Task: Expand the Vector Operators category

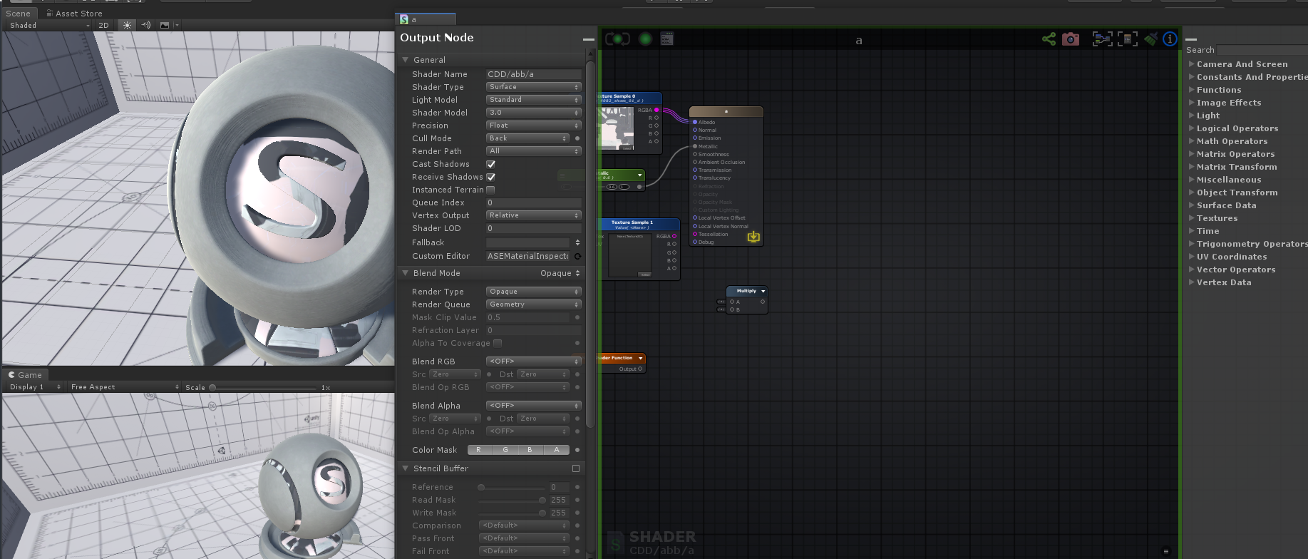Action: 1191,270
